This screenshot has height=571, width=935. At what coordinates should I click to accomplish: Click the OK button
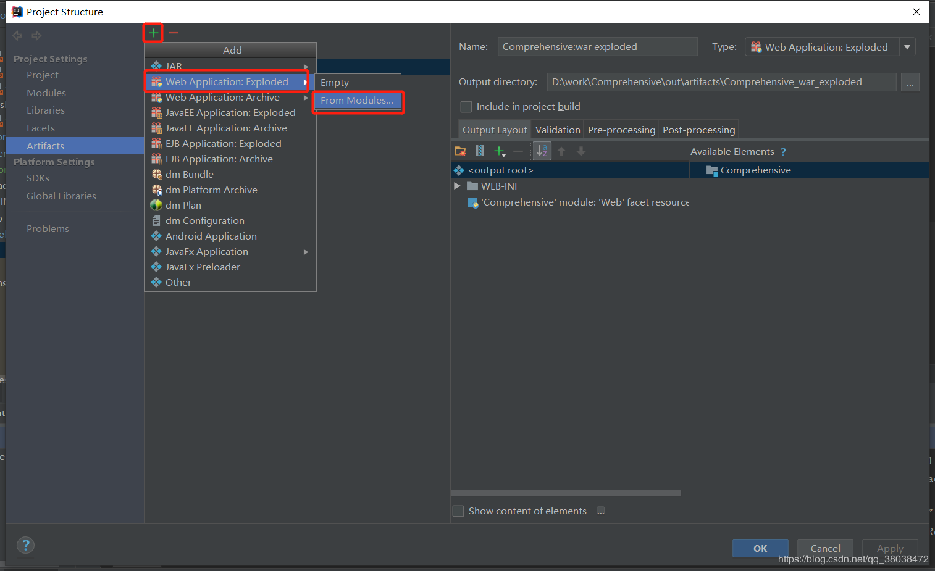point(760,548)
